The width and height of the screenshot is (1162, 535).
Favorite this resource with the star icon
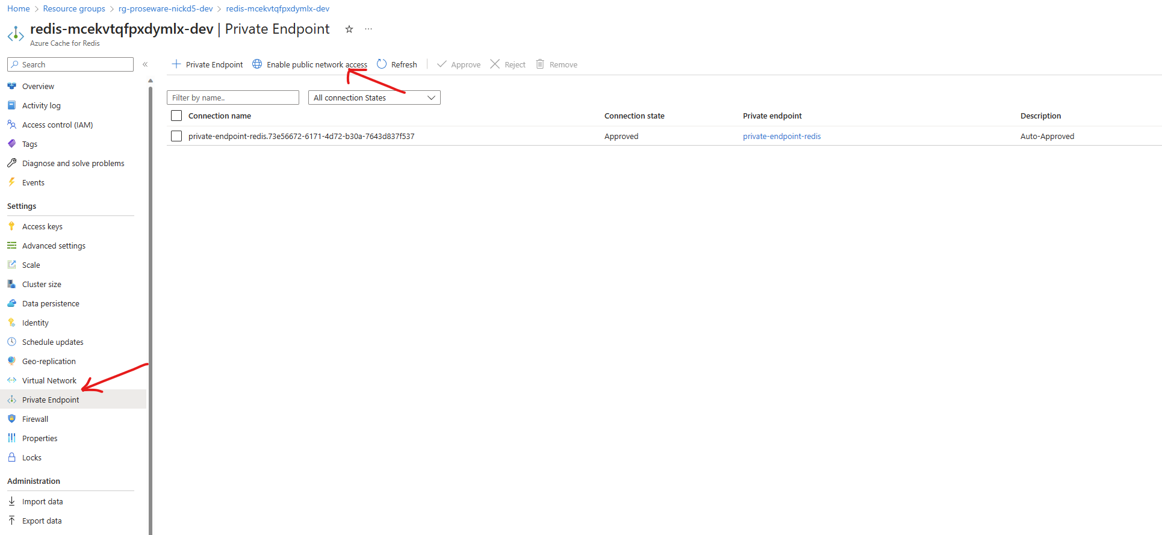349,29
